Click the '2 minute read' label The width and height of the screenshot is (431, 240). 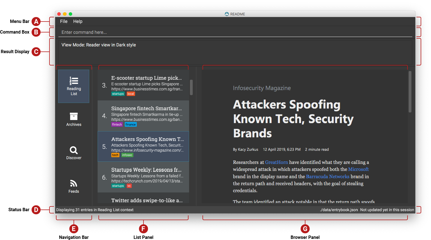pos(317,149)
